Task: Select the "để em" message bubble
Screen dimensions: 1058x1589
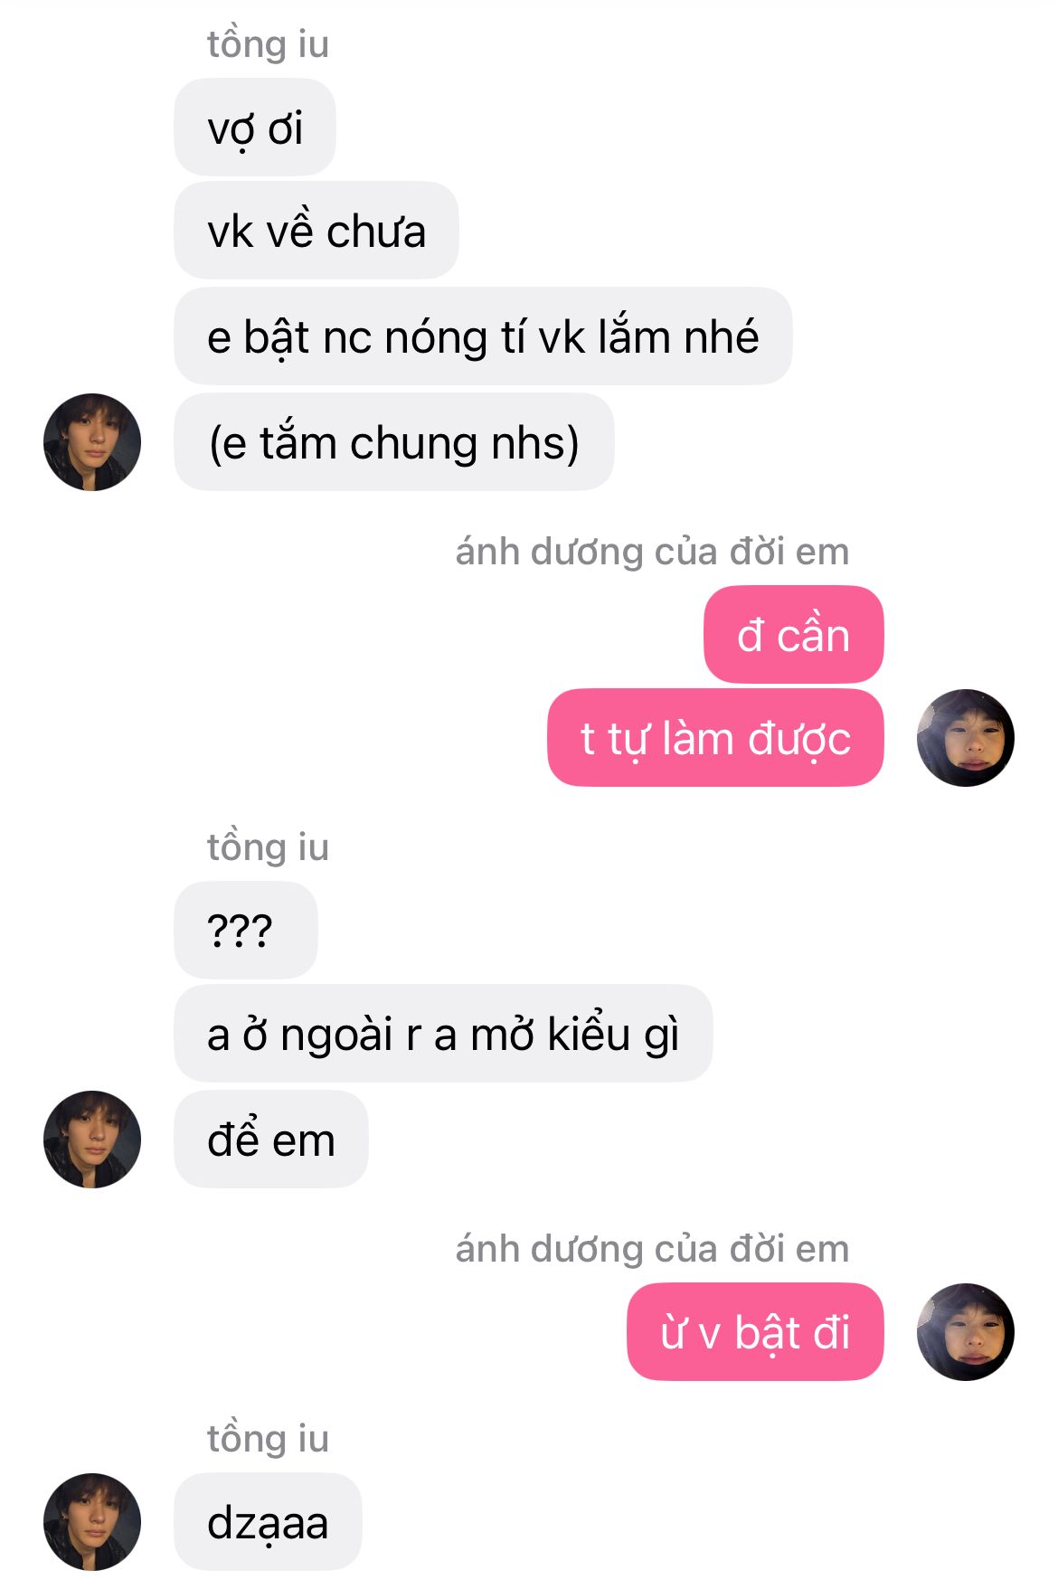Action: point(271,1140)
